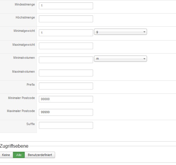The width and height of the screenshot is (176, 165).
Task: Select the Minimalgewicht text box
Action: pyautogui.click(x=66, y=33)
